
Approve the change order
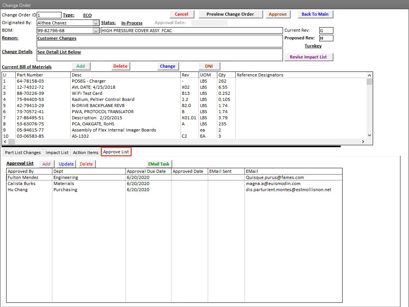(278, 14)
